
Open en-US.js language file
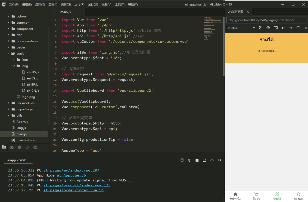[33, 72]
